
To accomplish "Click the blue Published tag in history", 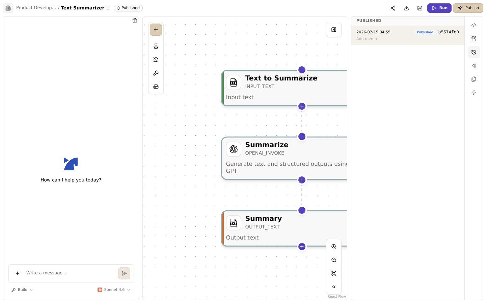I will [x=425, y=32].
